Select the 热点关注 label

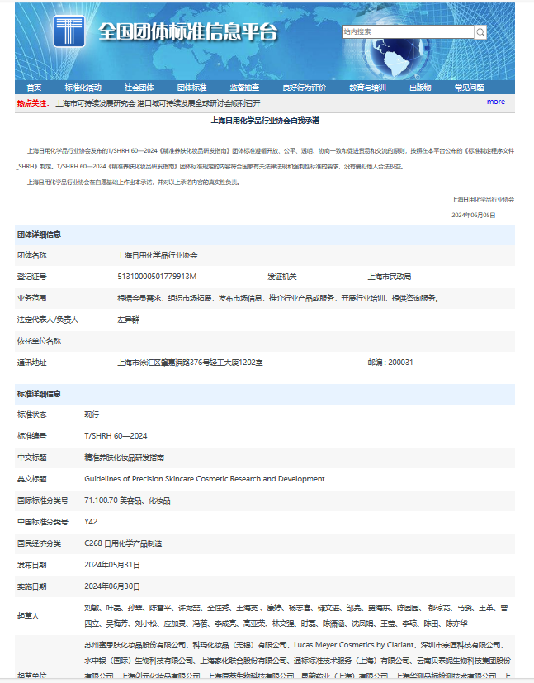pos(33,103)
